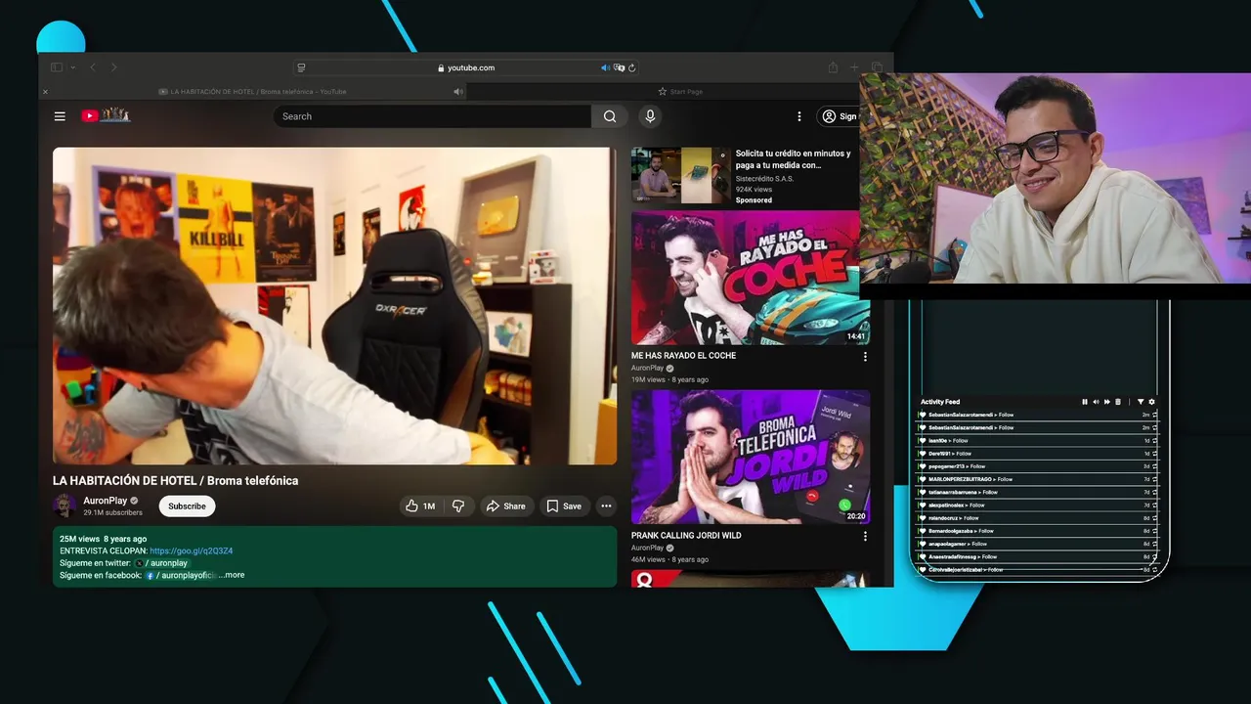Image resolution: width=1251 pixels, height=704 pixels.
Task: Skip the current Activity Feed alert
Action: [1106, 402]
